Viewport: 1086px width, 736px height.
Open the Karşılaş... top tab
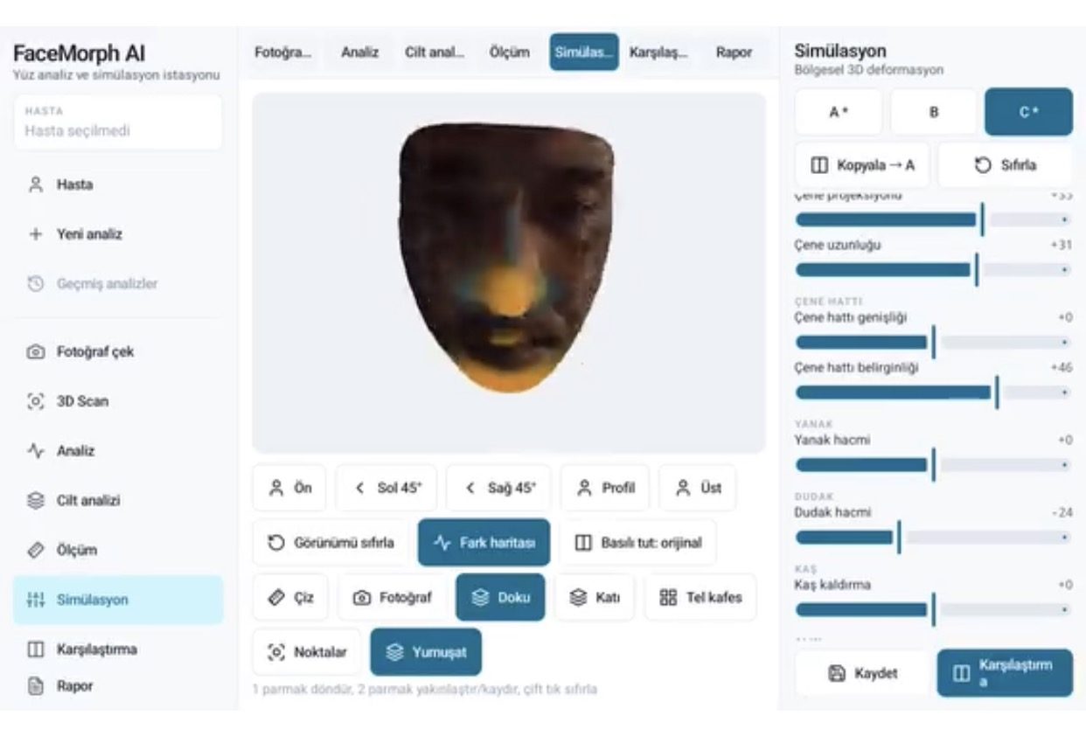click(x=659, y=52)
